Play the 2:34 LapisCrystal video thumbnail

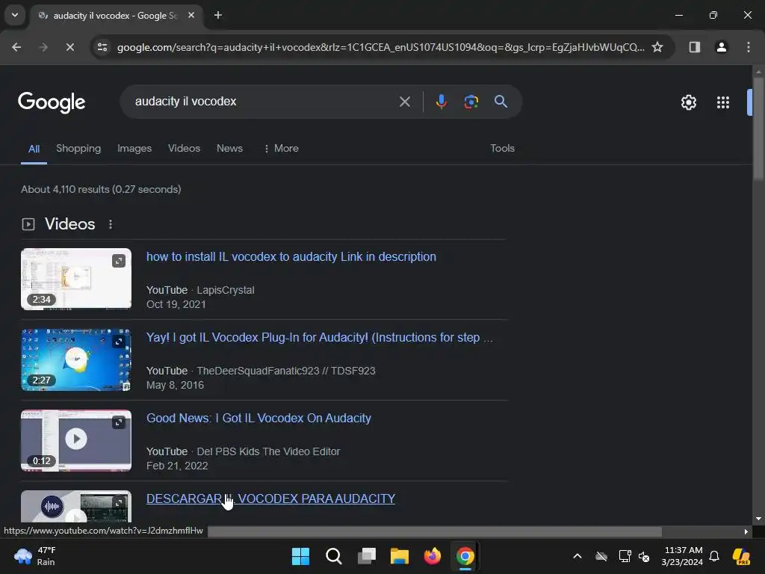[75, 279]
